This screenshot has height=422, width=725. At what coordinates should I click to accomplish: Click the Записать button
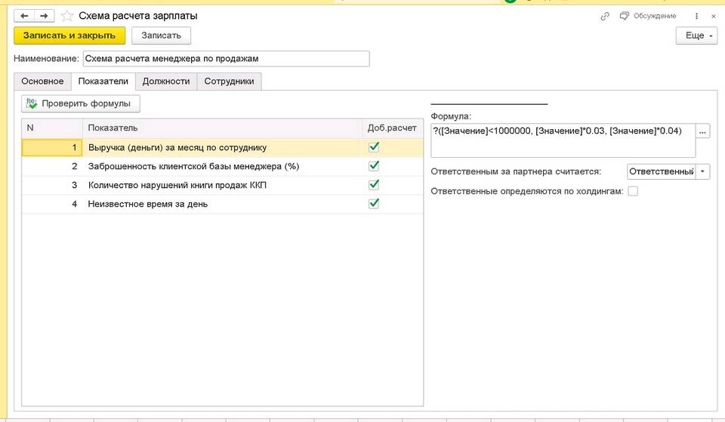coord(161,35)
